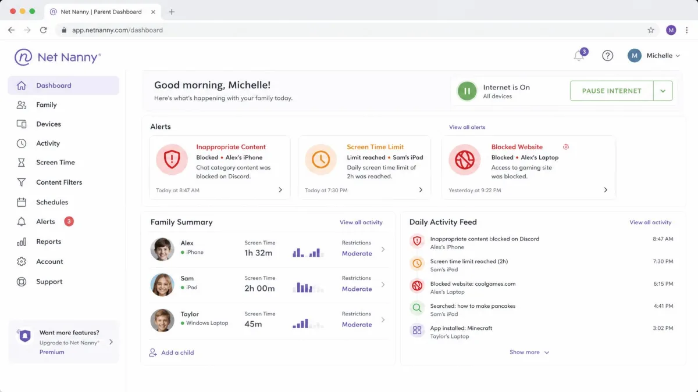Click the Net Nanny logo
The image size is (698, 392).
[58, 57]
